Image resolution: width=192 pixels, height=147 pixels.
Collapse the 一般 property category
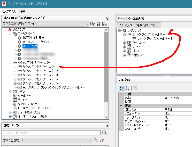coord(121,94)
